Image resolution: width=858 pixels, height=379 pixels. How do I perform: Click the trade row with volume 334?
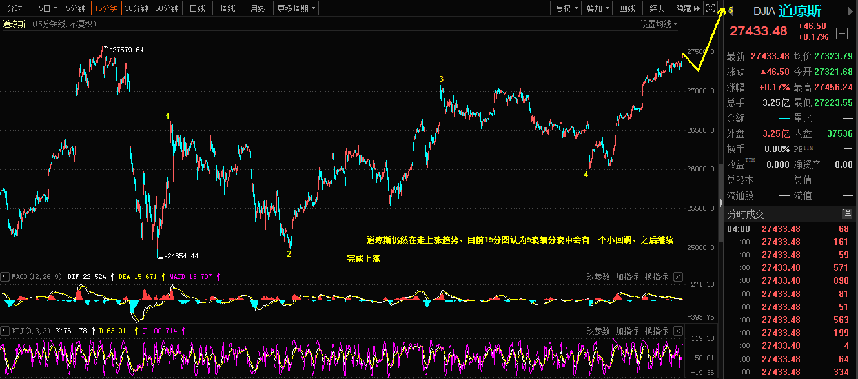tap(789, 372)
